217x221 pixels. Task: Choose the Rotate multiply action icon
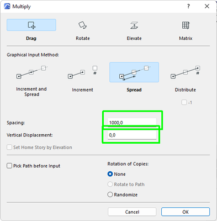pos(83,25)
